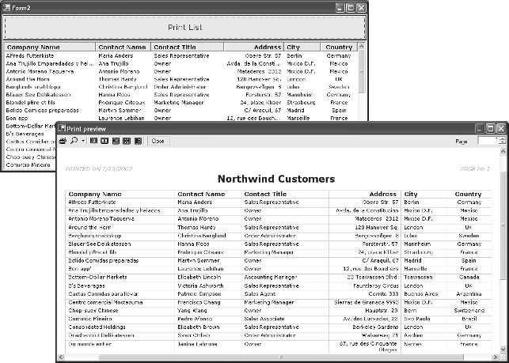Click the Print preview window title icon
Viewport: 509px width, 363px height.
(62, 128)
